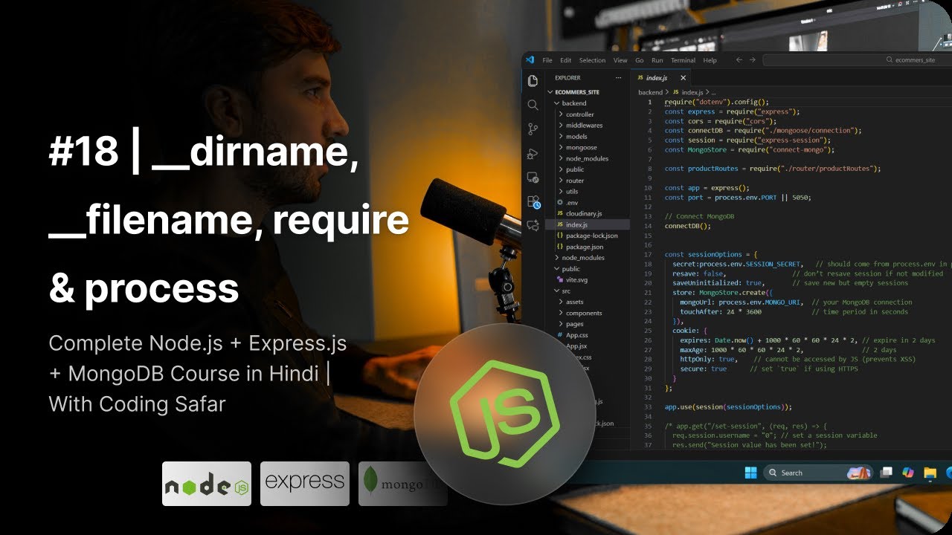Image resolution: width=952 pixels, height=535 pixels.
Task: Open the Run and Debug view icon
Action: [533, 154]
